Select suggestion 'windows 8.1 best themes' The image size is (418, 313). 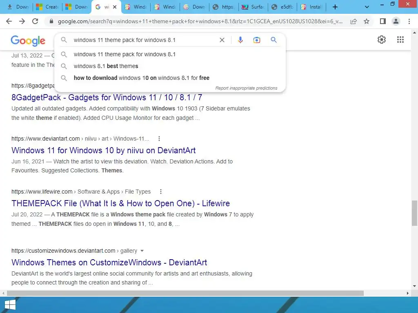click(170, 66)
